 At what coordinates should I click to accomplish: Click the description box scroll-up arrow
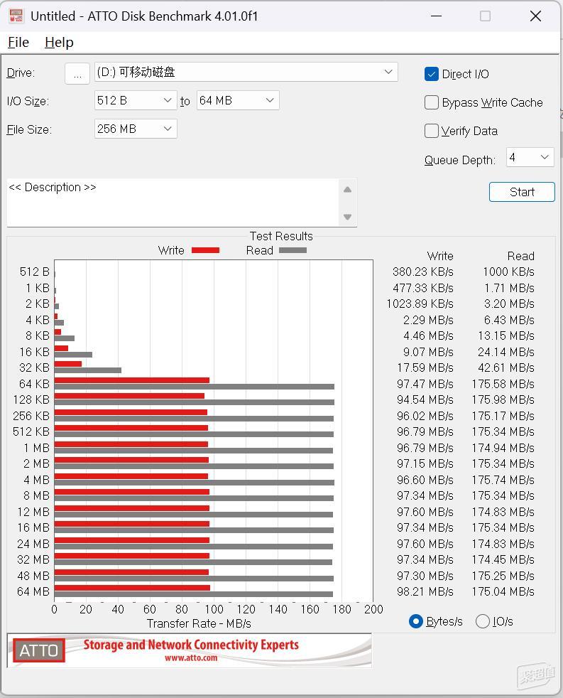click(x=348, y=190)
